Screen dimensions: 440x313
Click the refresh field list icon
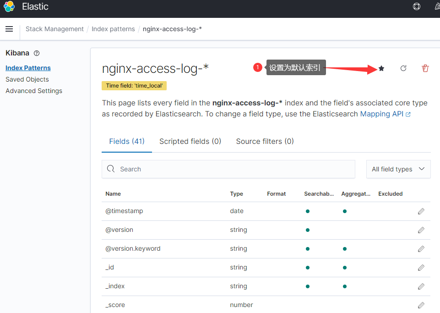pyautogui.click(x=403, y=68)
